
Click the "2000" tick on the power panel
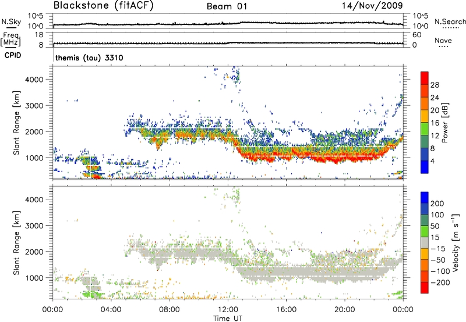34,131
